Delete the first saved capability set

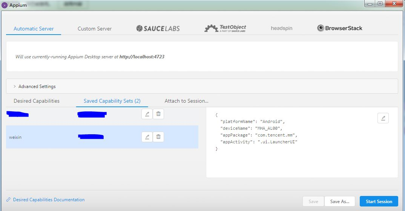[158, 114]
